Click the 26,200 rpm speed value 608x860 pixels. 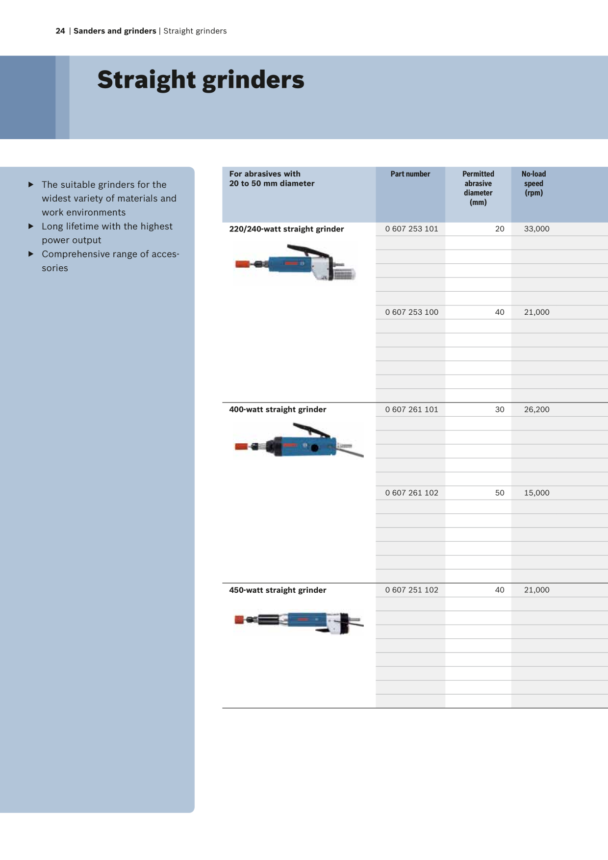point(537,409)
